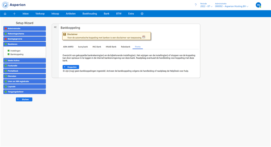Click green check icon for Bankieren
The height and width of the screenshot is (147, 271).
(6, 44)
